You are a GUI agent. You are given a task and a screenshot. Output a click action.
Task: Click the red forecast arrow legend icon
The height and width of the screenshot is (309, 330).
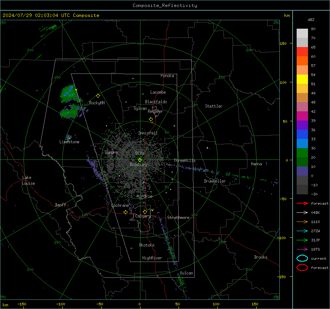click(302, 203)
